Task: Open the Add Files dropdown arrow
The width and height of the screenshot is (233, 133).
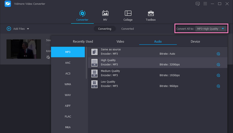Action: [28, 29]
